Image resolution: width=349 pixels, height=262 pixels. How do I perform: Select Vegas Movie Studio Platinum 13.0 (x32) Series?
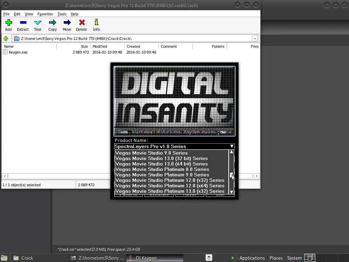[x=172, y=191]
